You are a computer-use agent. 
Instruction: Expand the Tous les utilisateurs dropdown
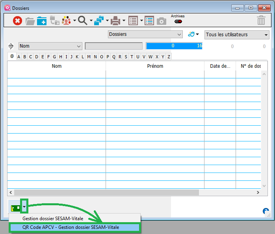click(x=236, y=35)
